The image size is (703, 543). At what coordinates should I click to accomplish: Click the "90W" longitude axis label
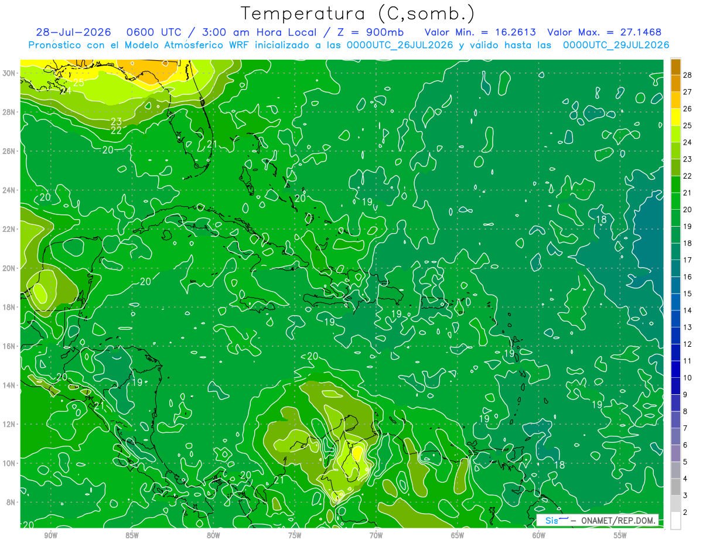click(x=51, y=535)
